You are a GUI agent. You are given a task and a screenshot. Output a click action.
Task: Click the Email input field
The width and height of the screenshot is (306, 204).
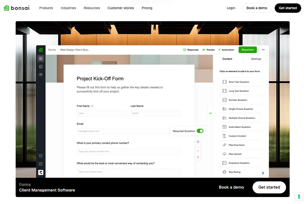coord(123,131)
